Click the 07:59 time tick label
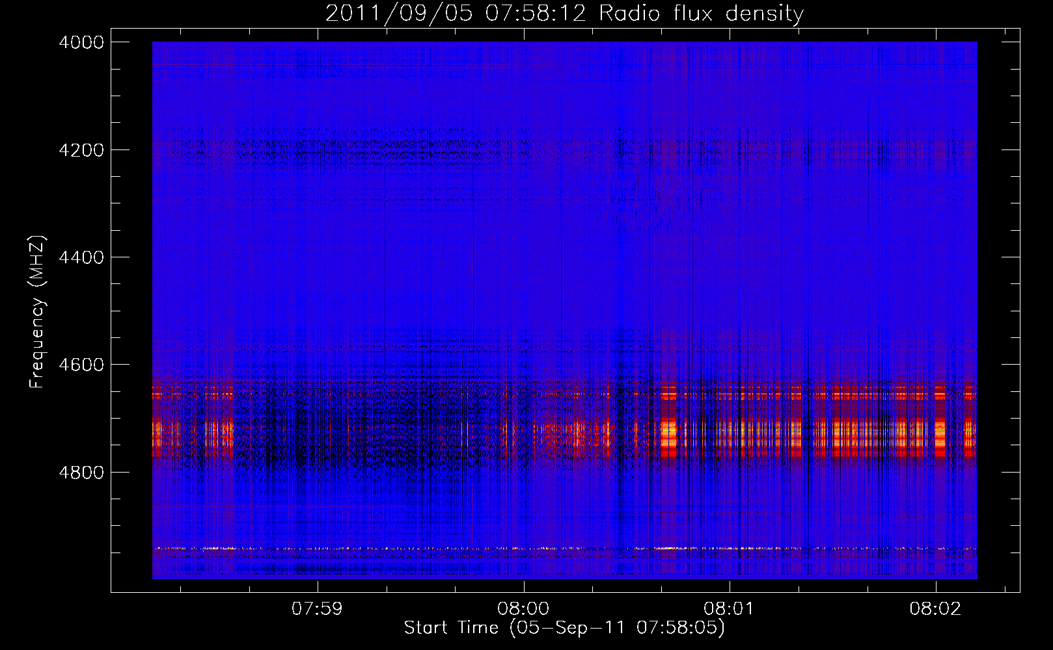This screenshot has width=1053, height=650. pos(317,609)
